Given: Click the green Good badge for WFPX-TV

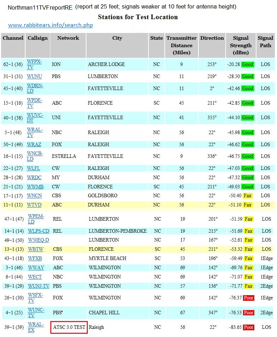Looking at the screenshot, I should tap(247, 65).
